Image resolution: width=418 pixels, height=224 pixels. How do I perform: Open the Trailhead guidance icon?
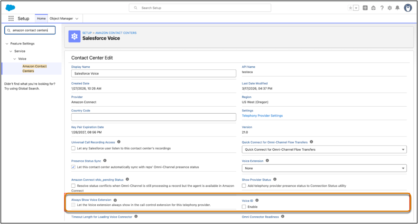click(x=373, y=8)
